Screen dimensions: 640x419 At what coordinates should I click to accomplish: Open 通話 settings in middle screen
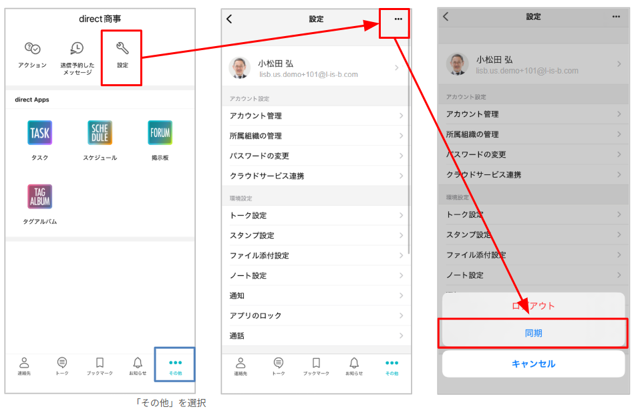[316, 335]
